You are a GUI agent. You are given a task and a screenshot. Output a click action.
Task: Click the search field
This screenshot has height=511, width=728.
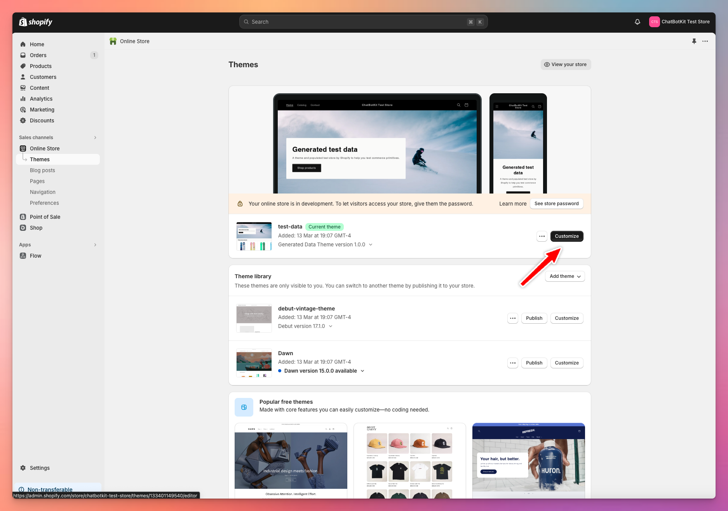[363, 22]
